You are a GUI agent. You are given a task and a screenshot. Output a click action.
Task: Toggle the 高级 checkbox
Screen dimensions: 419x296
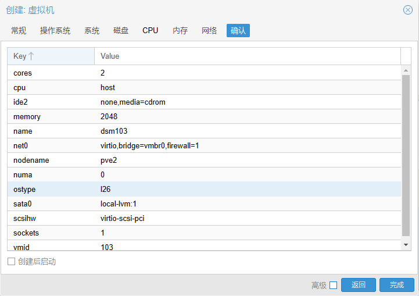tap(333, 286)
